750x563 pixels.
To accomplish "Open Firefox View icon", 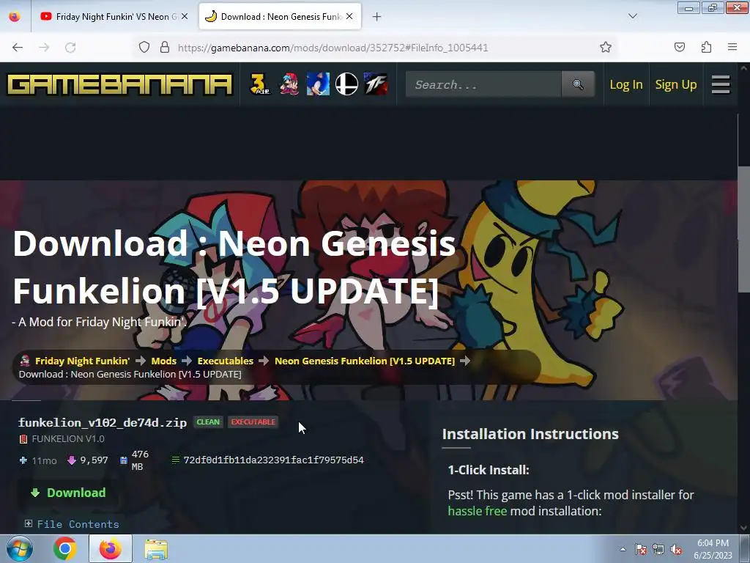I will click(15, 16).
